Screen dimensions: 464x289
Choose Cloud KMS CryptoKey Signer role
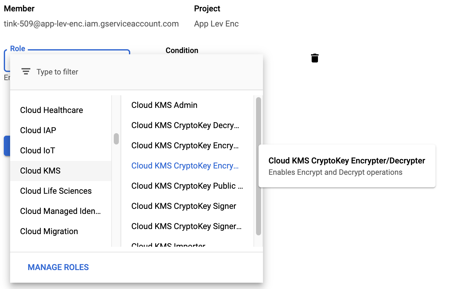coord(184,206)
